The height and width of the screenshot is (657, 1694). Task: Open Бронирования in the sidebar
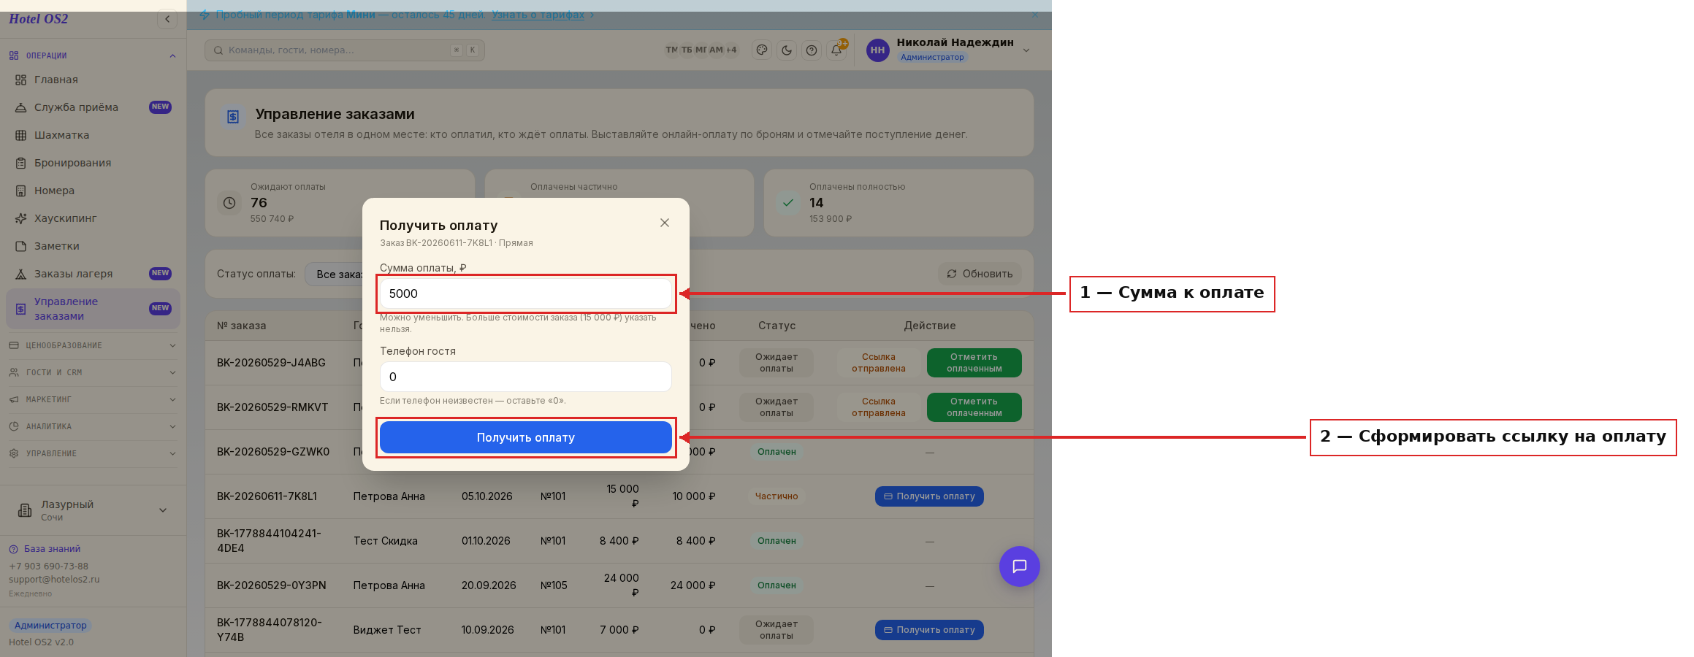tap(93, 163)
